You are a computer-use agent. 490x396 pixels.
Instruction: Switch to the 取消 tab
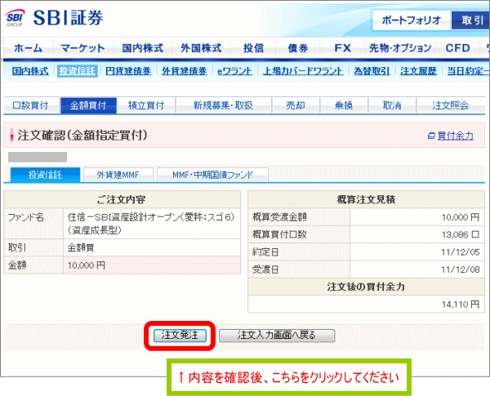392,105
